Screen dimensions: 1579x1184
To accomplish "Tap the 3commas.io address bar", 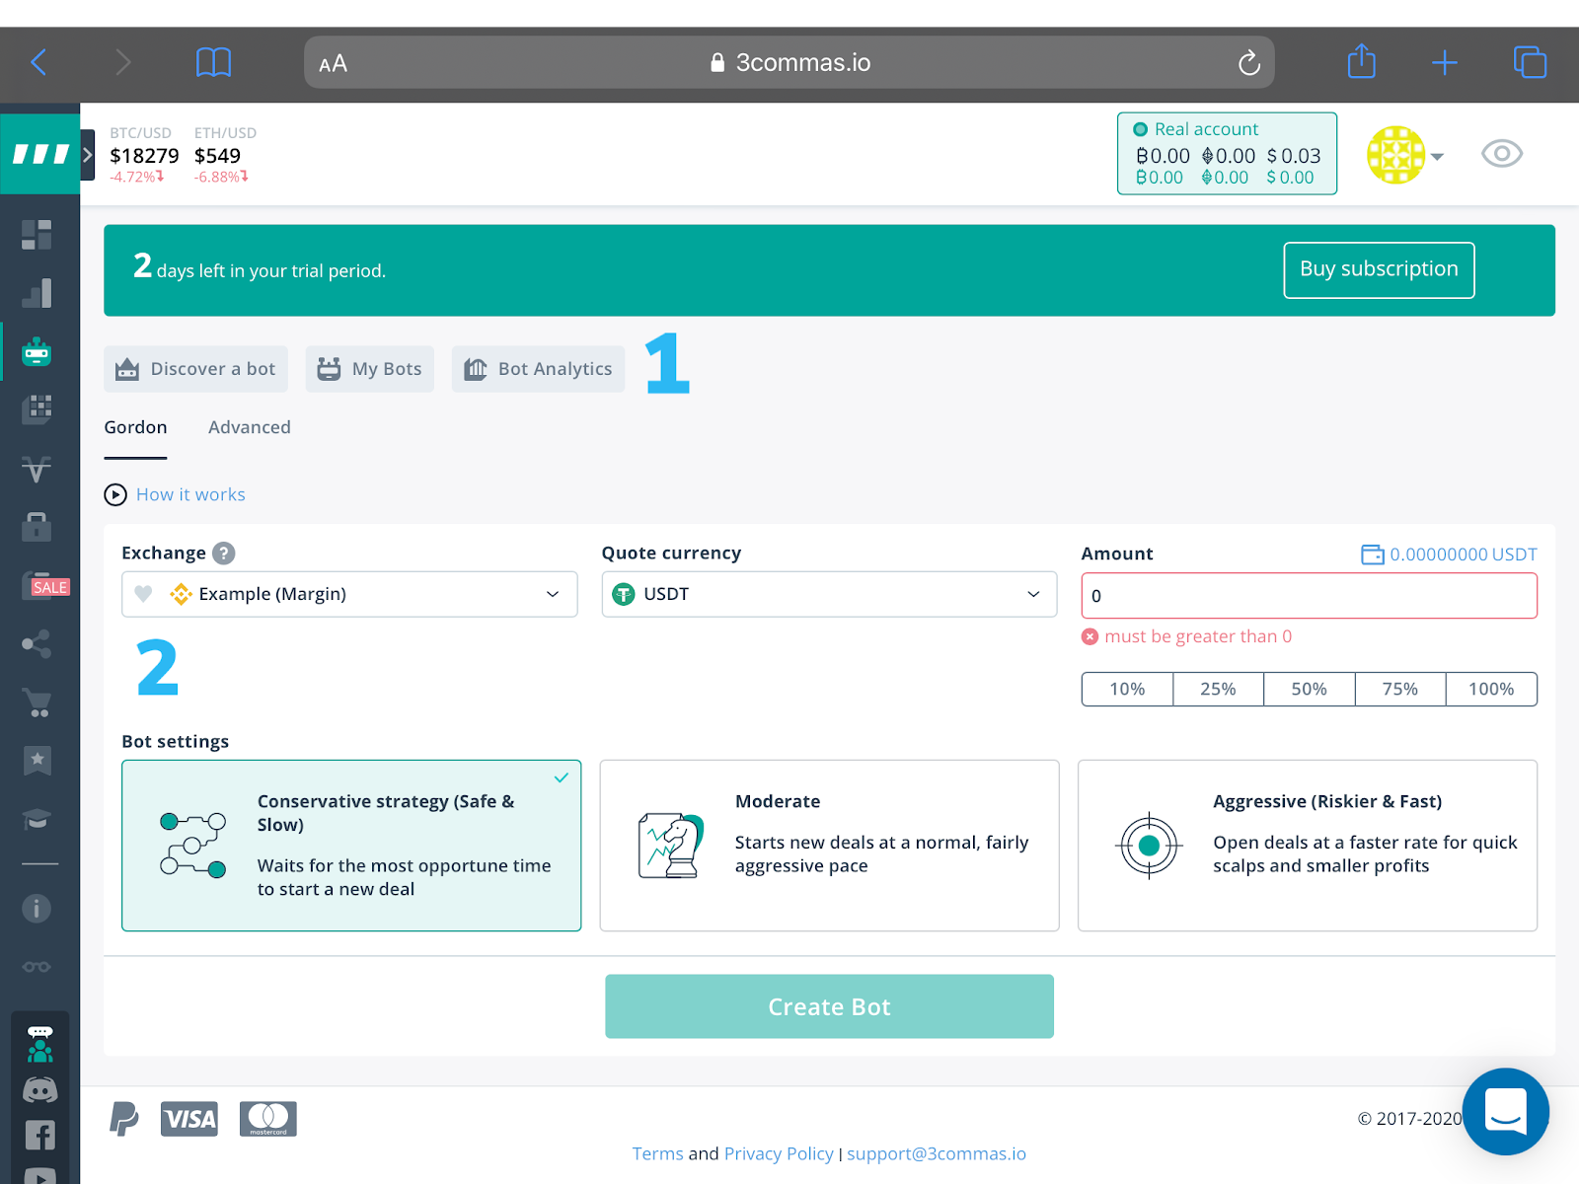I will coord(789,63).
